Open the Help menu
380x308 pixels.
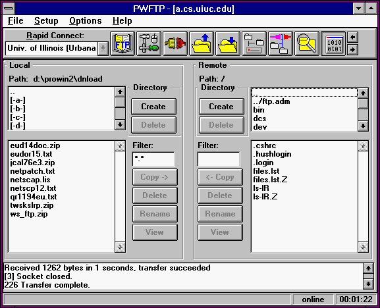point(122,21)
